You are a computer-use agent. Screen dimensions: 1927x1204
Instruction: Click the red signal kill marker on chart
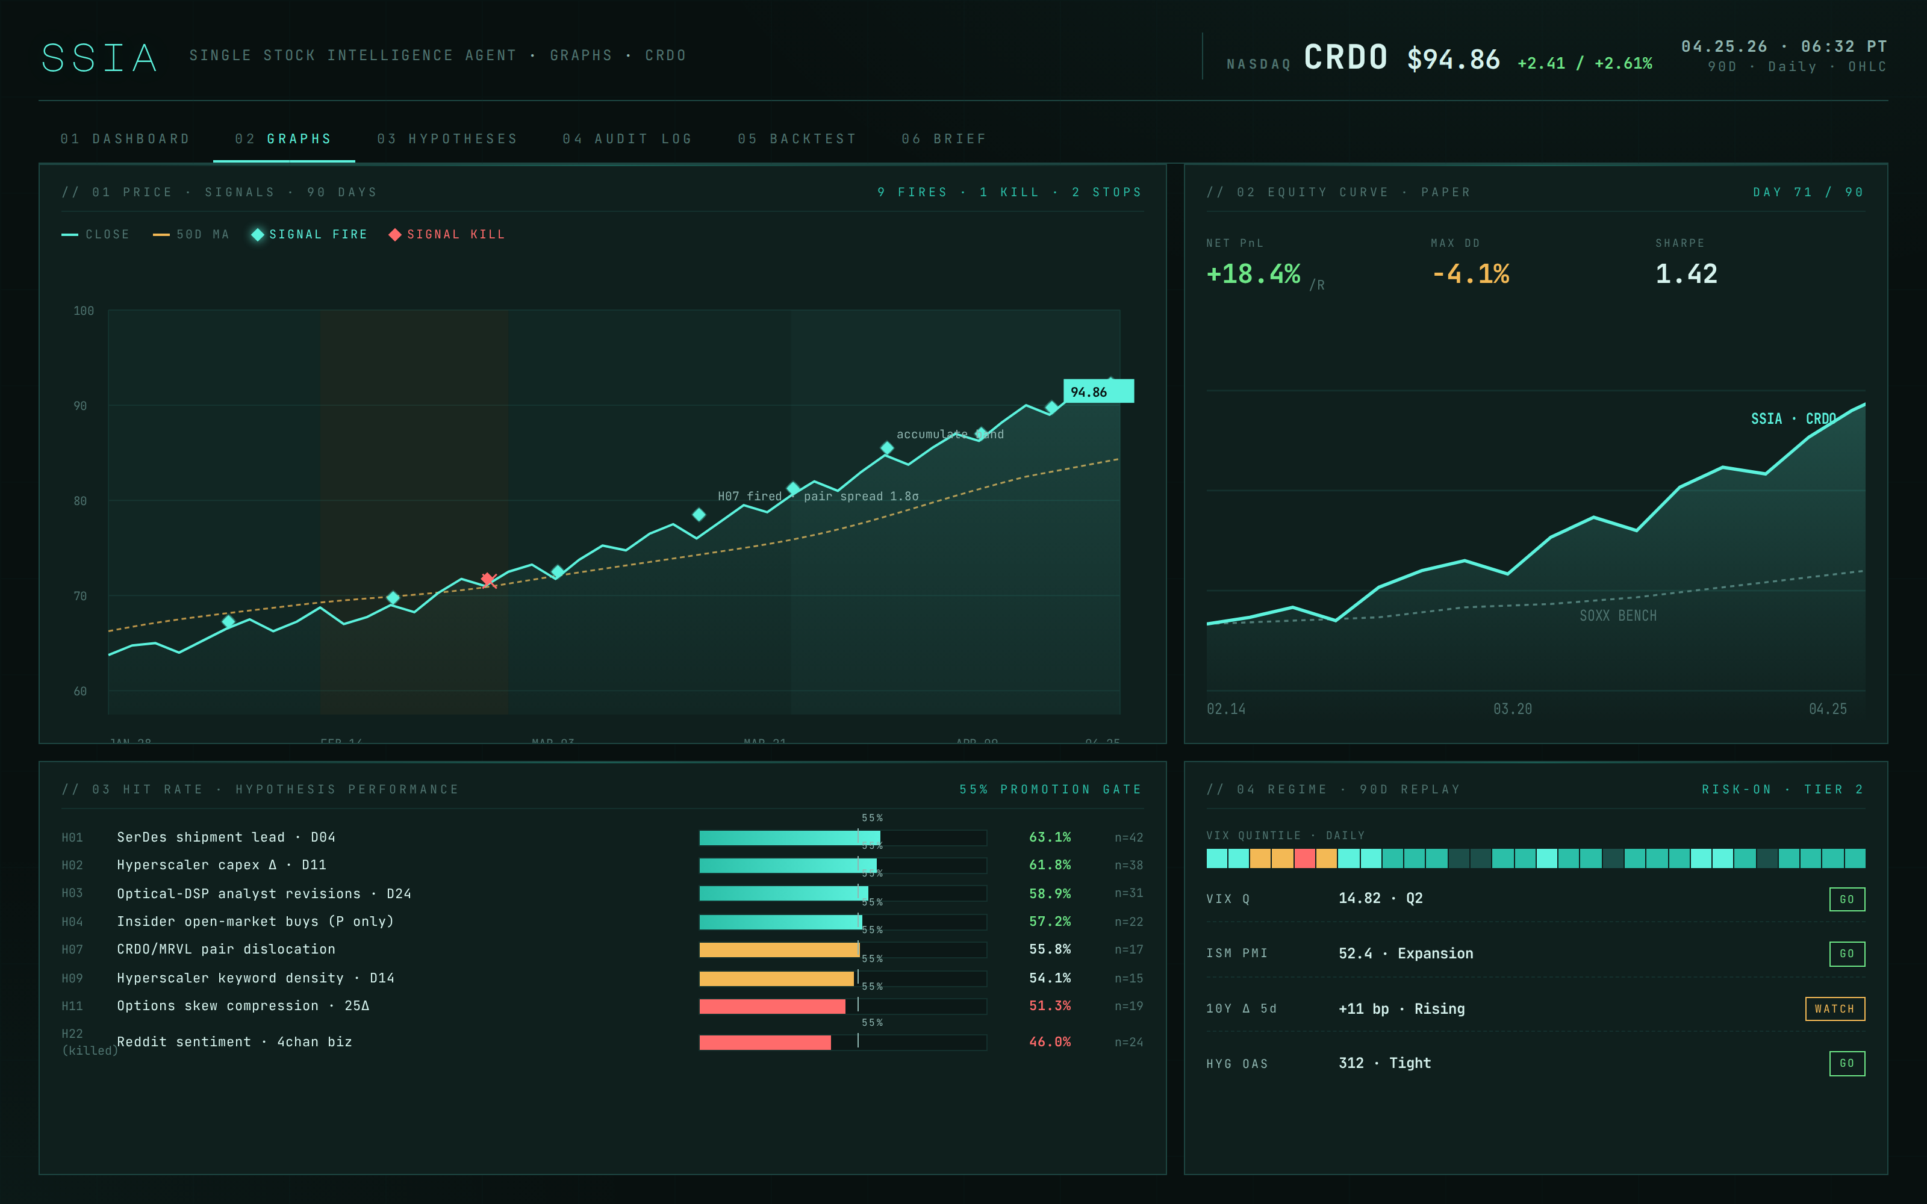pos(488,579)
